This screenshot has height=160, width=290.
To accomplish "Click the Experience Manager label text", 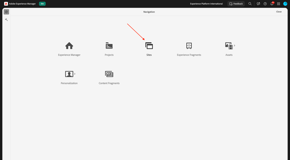I will [x=69, y=55].
